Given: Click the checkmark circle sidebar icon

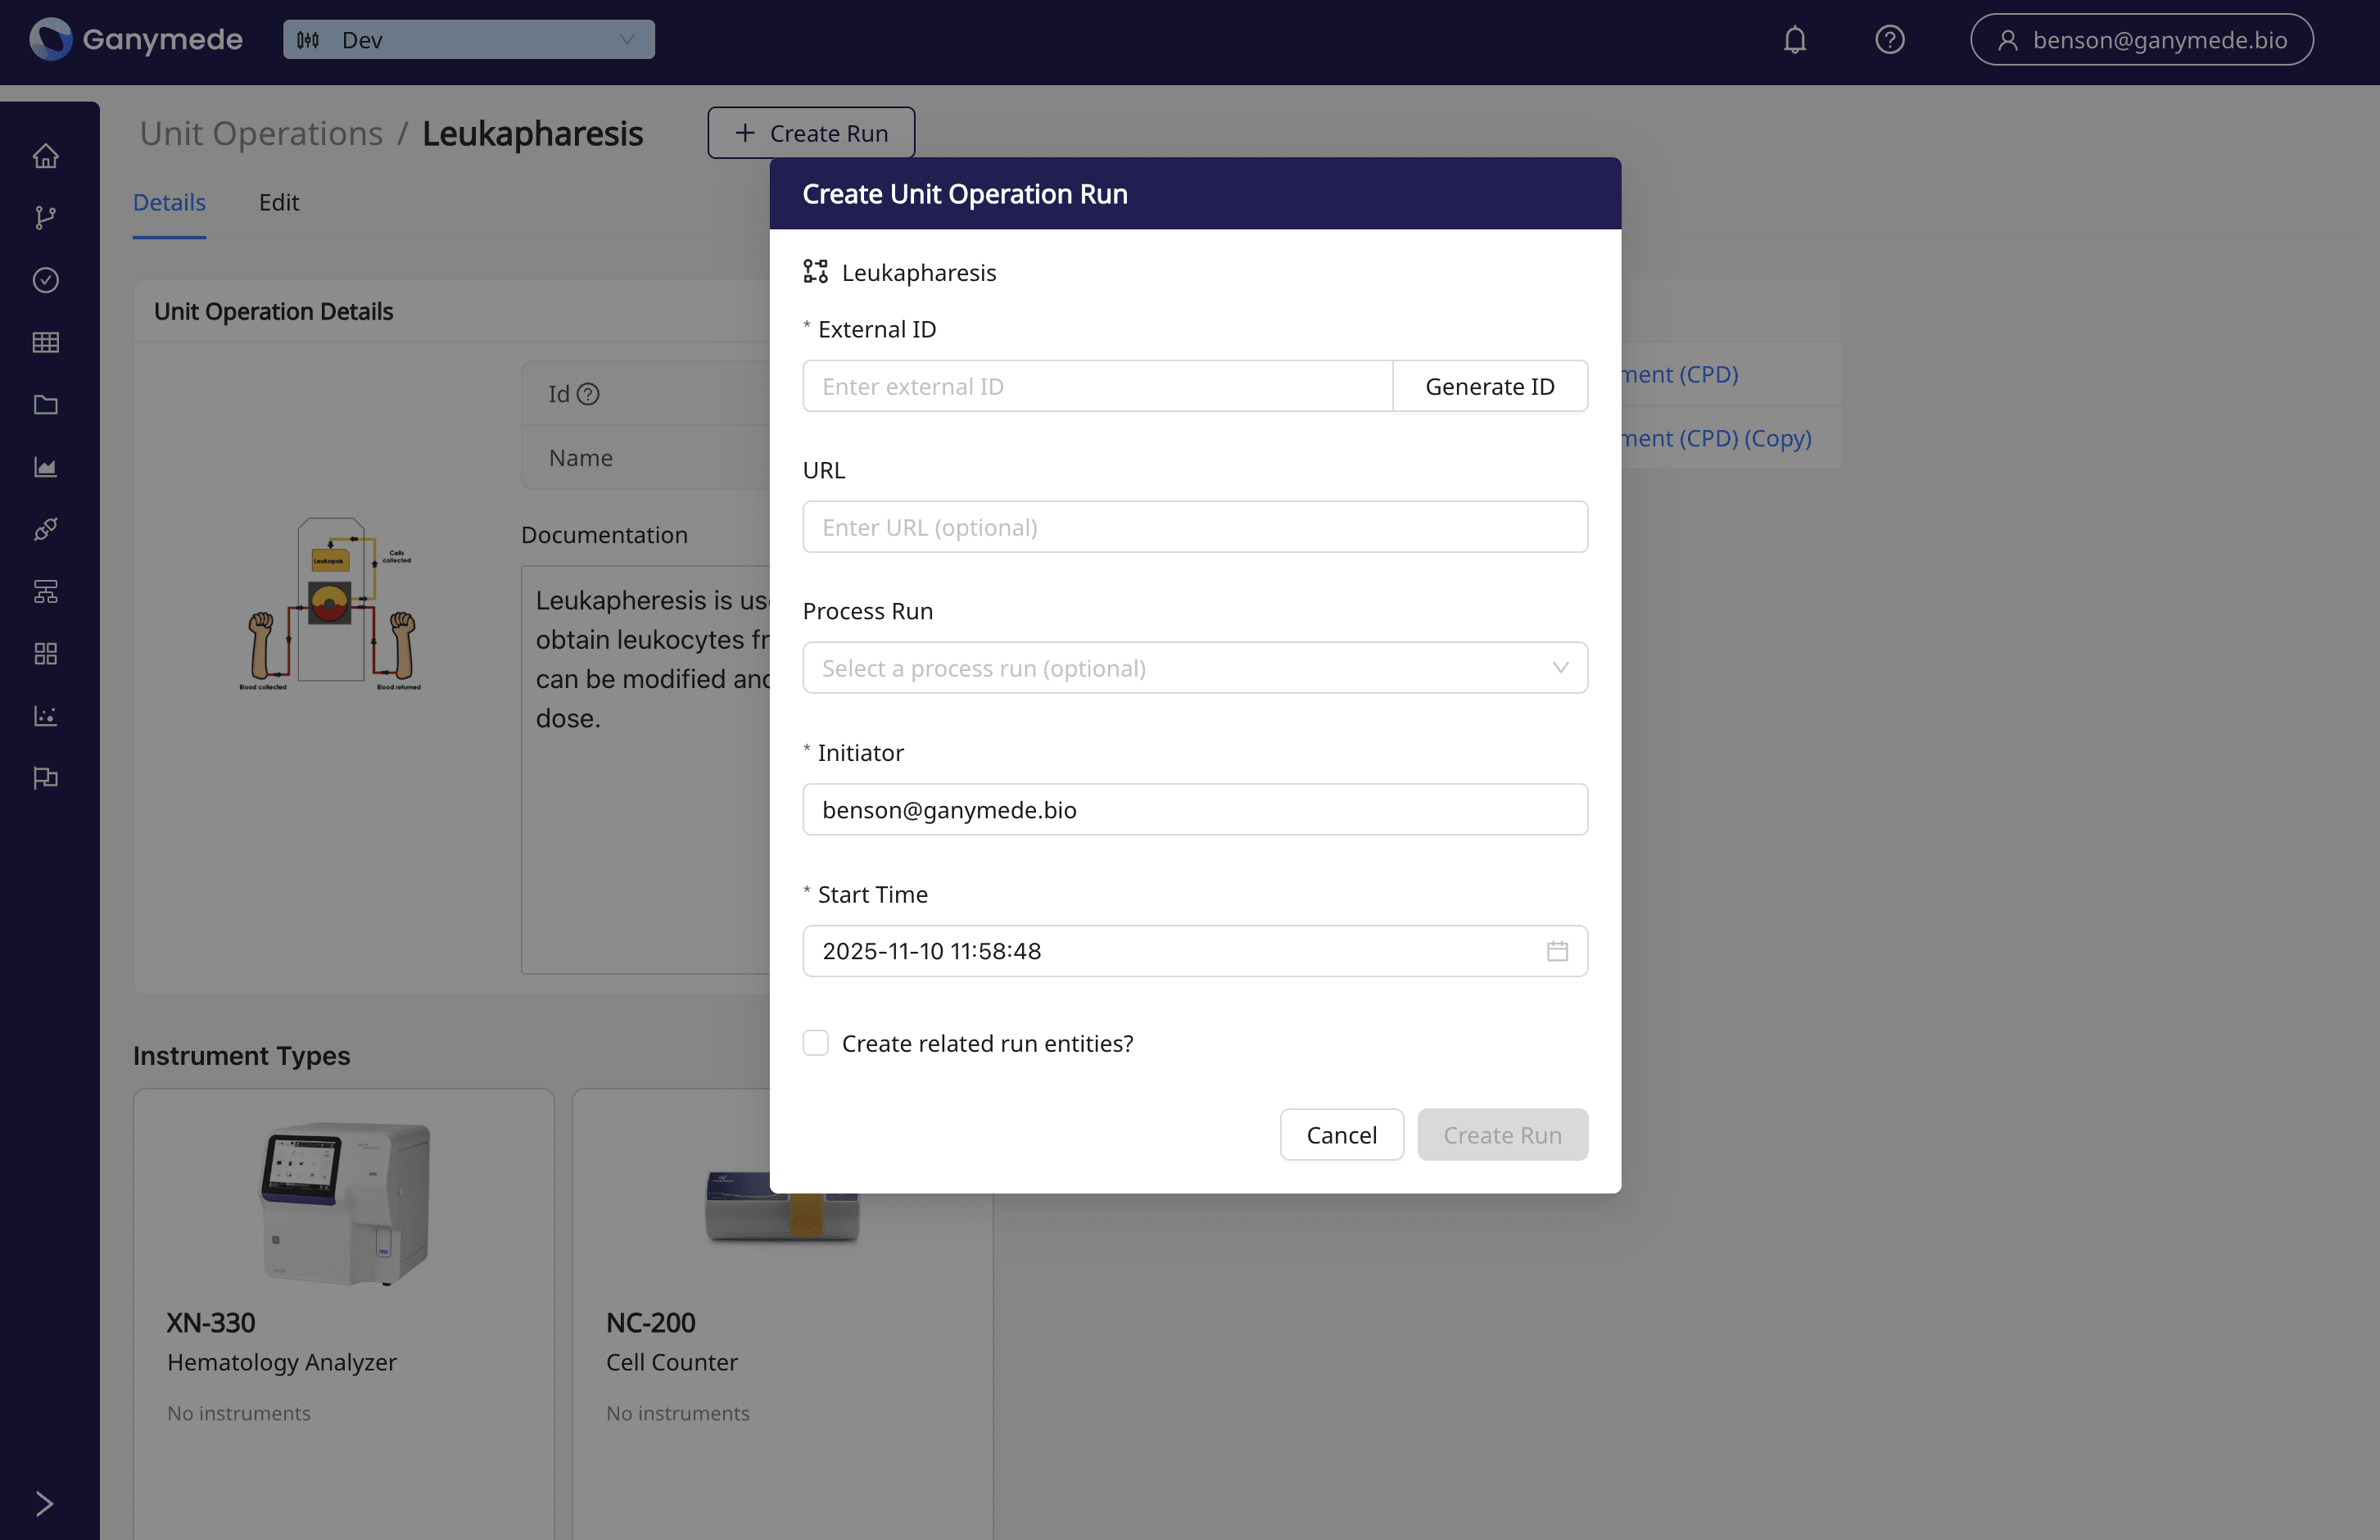Looking at the screenshot, I should [46, 280].
